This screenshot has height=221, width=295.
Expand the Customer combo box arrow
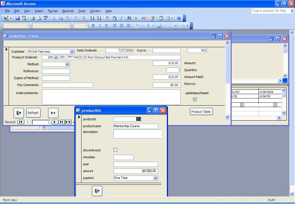click(x=72, y=52)
